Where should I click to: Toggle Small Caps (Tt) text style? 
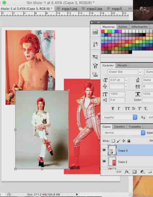click(x=134, y=108)
